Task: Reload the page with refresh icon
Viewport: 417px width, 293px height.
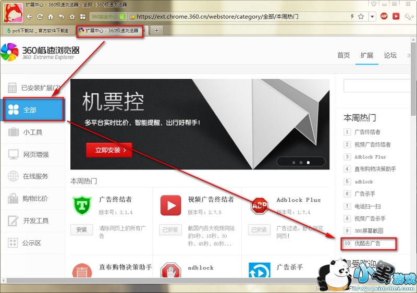Action: tap(40, 17)
